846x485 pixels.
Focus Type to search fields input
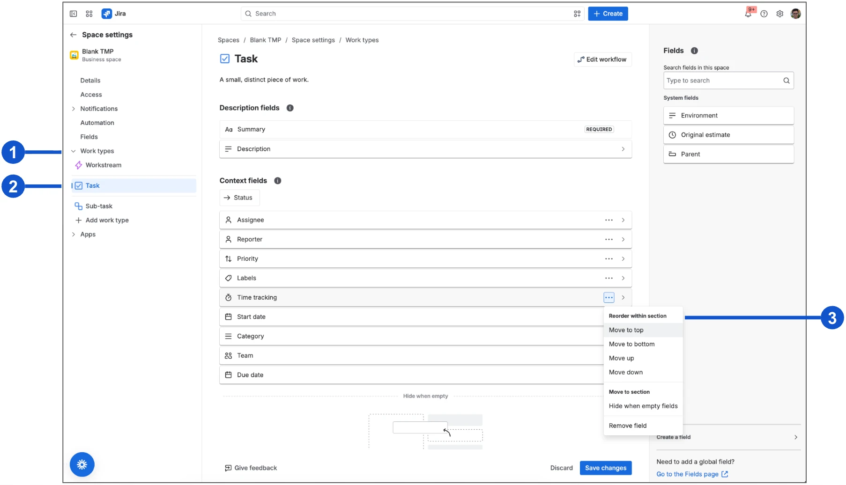[x=728, y=81]
